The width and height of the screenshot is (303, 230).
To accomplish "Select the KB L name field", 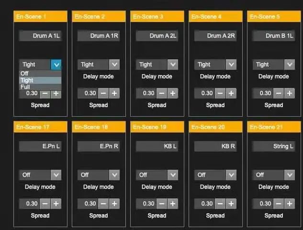I will click(x=157, y=146).
